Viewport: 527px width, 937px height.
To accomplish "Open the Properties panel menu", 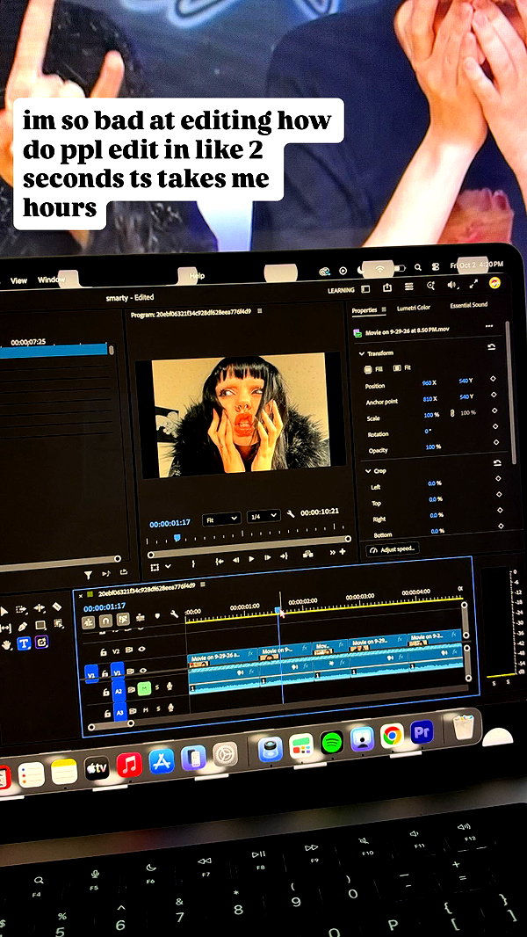I will coord(384,309).
